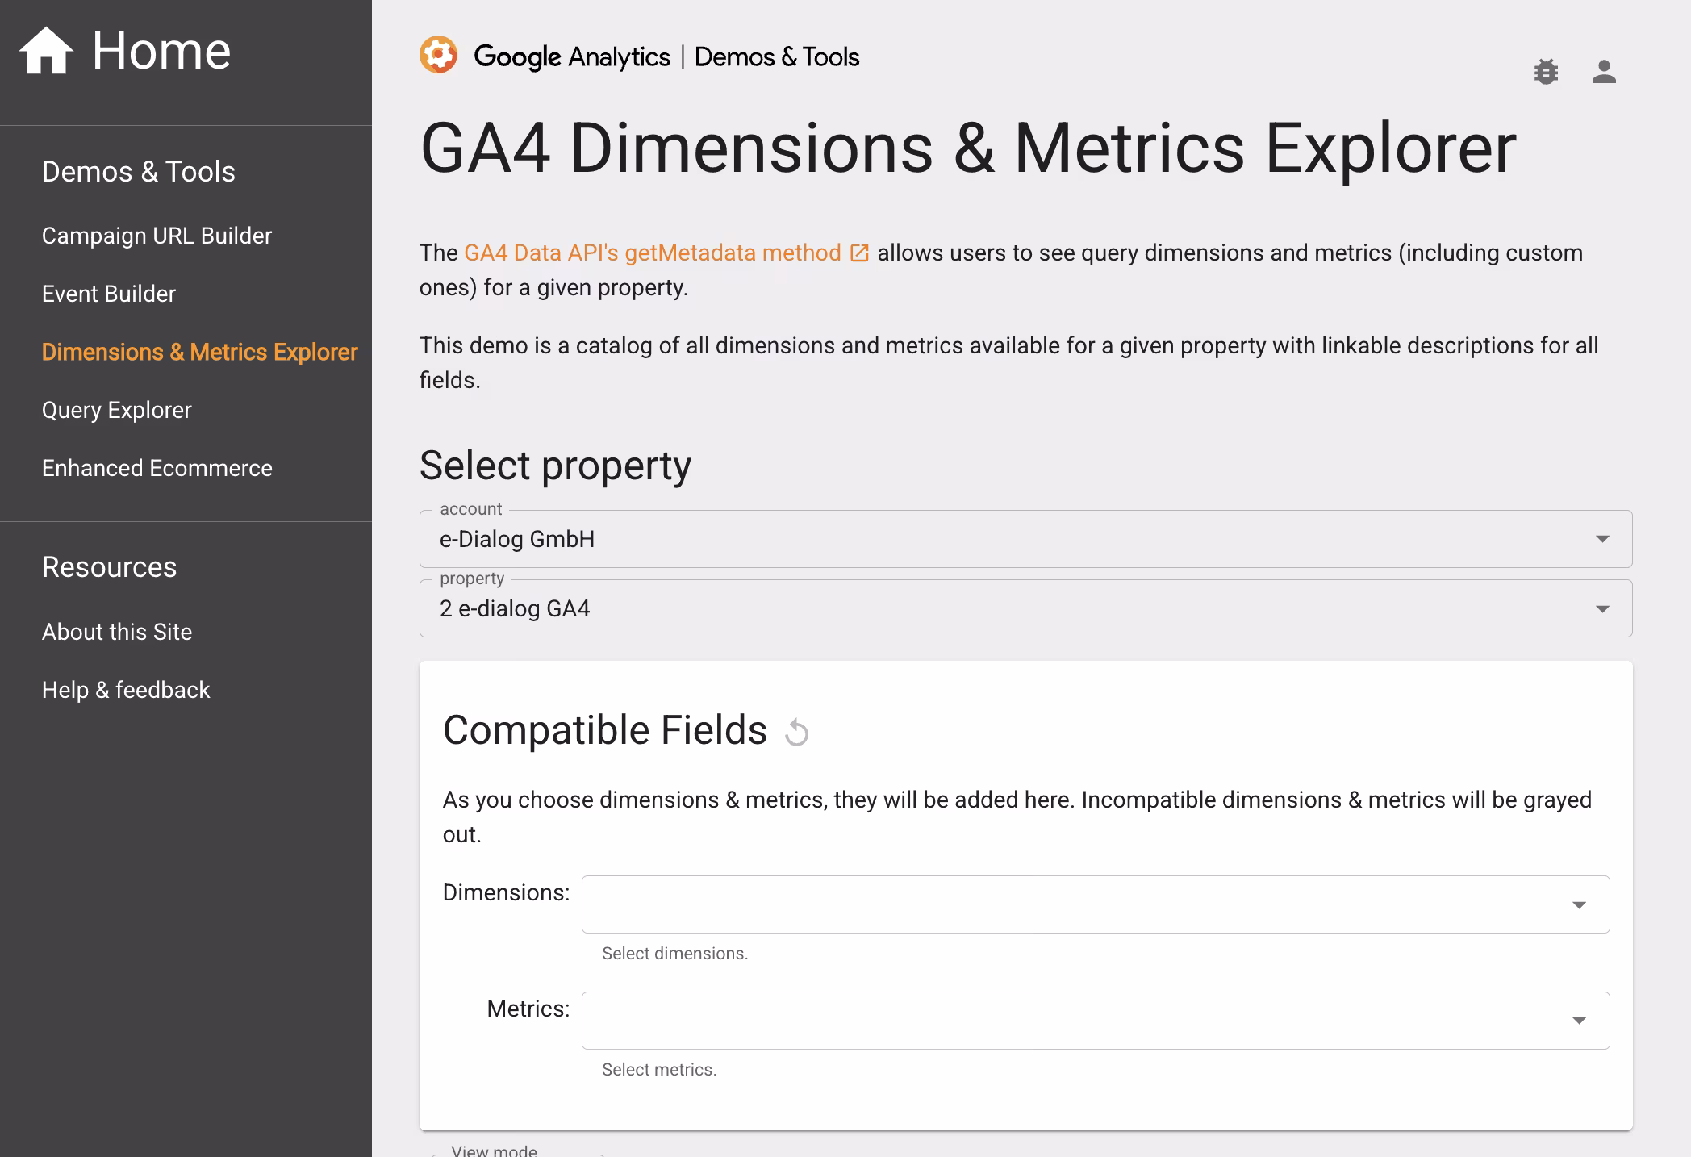The height and width of the screenshot is (1157, 1691).
Task: Open Help & feedback
Action: coord(126,690)
